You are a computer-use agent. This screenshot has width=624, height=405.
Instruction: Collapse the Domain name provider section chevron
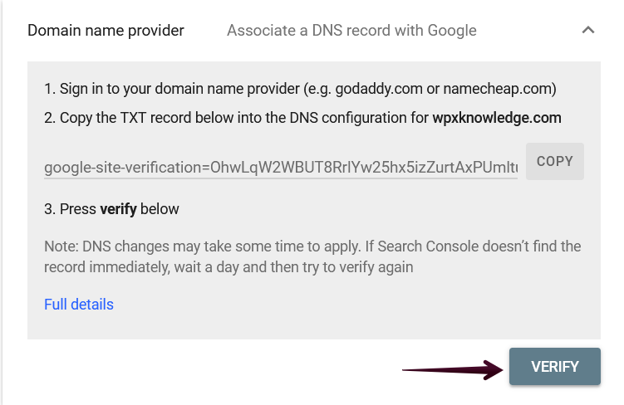(588, 31)
